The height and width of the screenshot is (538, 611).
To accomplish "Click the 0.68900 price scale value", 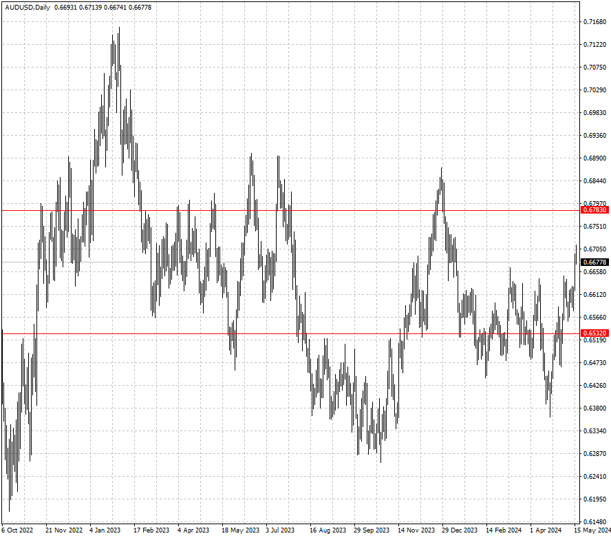I will [594, 158].
